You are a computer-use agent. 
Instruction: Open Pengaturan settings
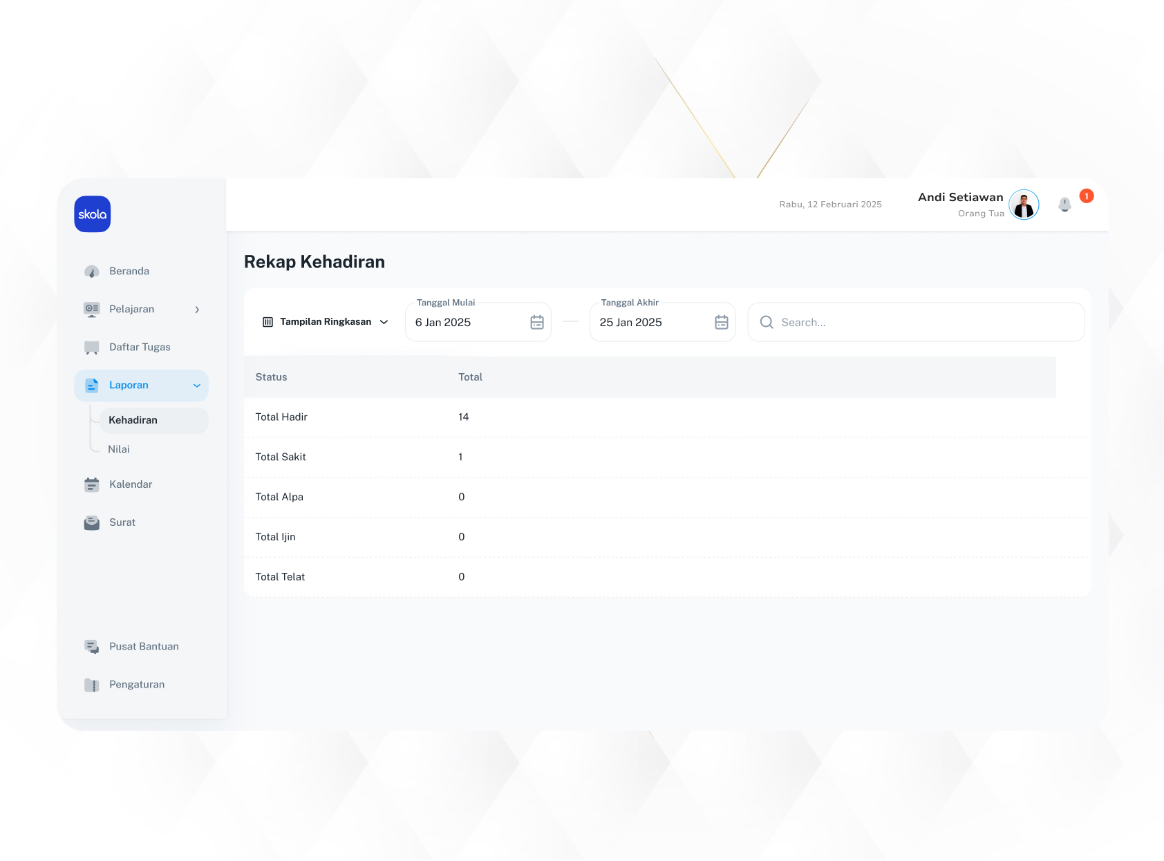(x=137, y=685)
